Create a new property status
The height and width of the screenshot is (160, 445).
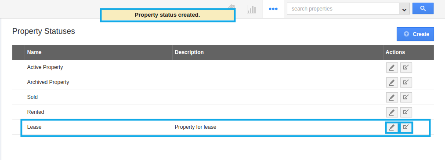pyautogui.click(x=415, y=34)
